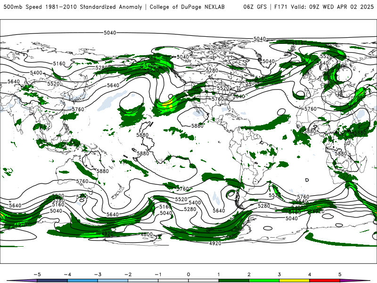Click the "-1" colorbar tick label
The width and height of the screenshot is (377, 283).
click(158, 275)
